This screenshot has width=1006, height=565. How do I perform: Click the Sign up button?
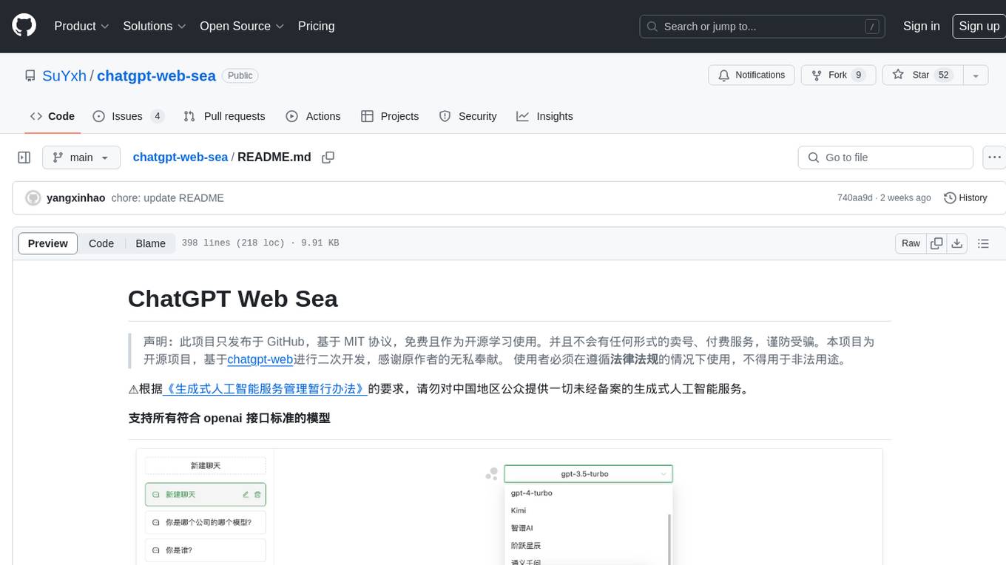(979, 26)
